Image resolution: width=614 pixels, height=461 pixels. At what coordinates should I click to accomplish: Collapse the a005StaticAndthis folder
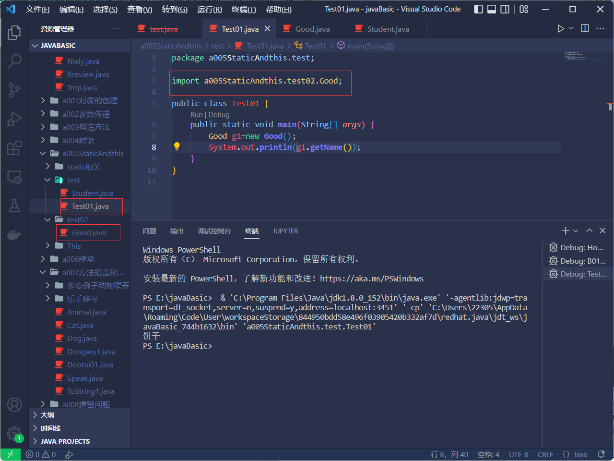coord(43,154)
